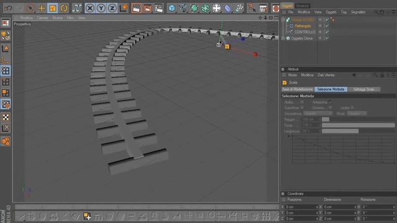Select the Rettangolo object
Viewport: 397px width, 223px height.
[303, 26]
